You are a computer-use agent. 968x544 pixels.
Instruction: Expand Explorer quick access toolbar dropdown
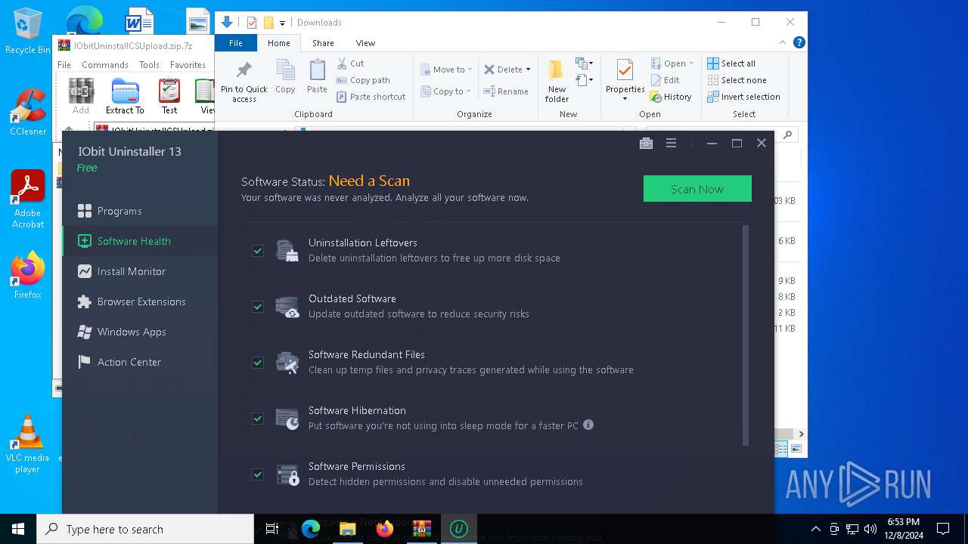(x=282, y=23)
